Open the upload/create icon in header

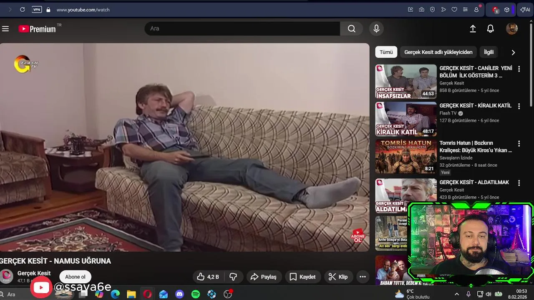pos(473,28)
